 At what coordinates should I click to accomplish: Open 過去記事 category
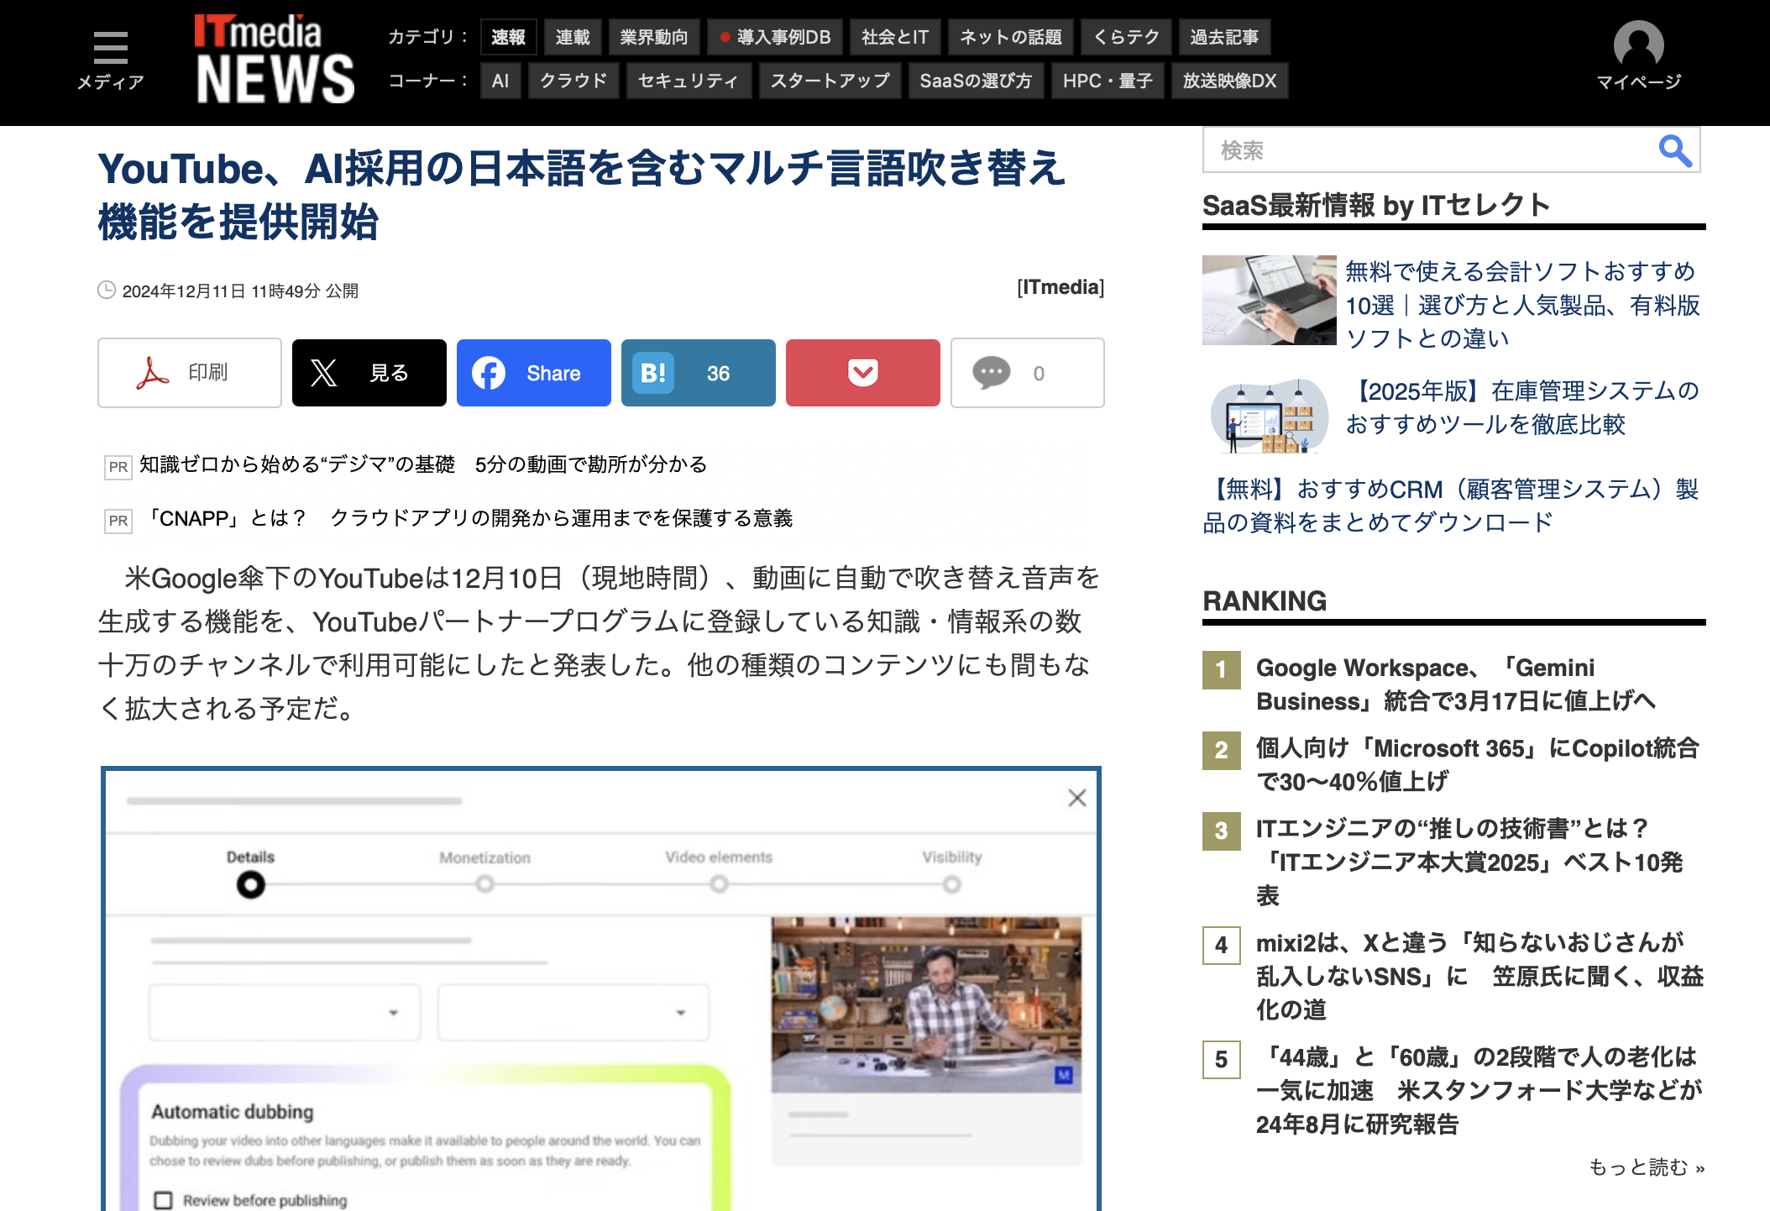(x=1224, y=37)
